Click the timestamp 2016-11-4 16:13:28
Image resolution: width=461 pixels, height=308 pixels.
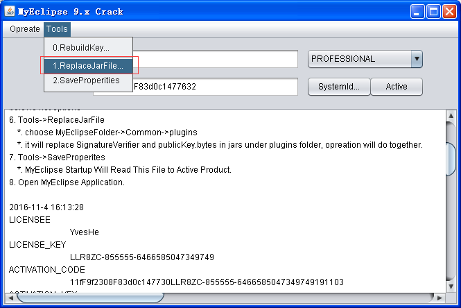(46, 207)
